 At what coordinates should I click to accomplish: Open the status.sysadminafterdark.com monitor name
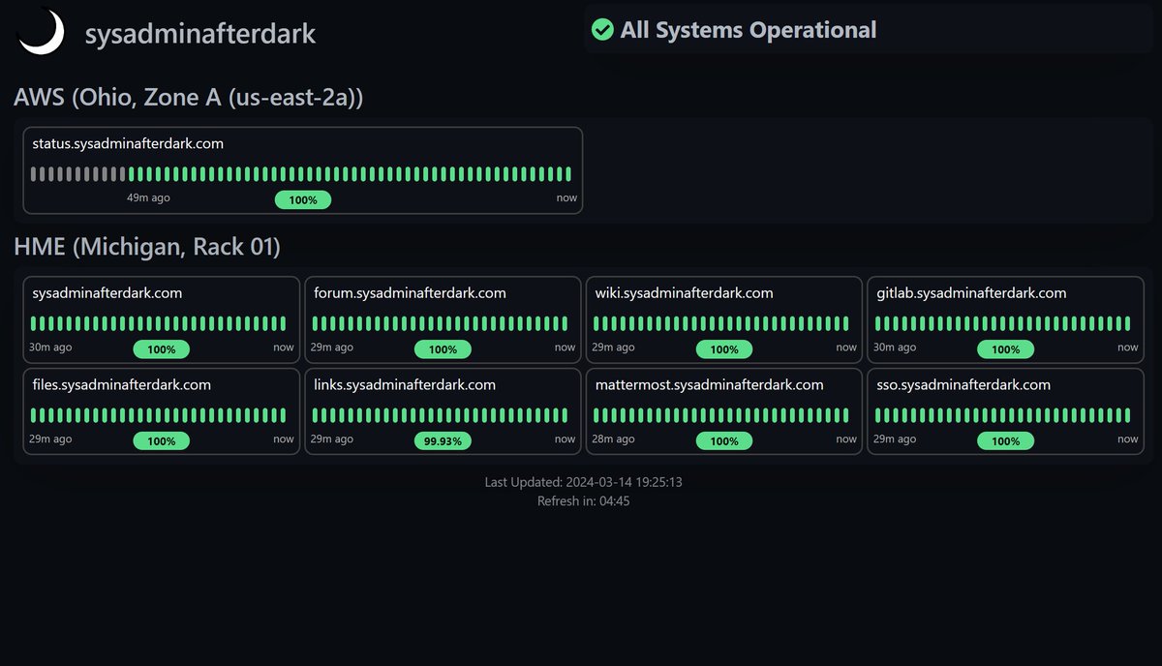(x=128, y=143)
